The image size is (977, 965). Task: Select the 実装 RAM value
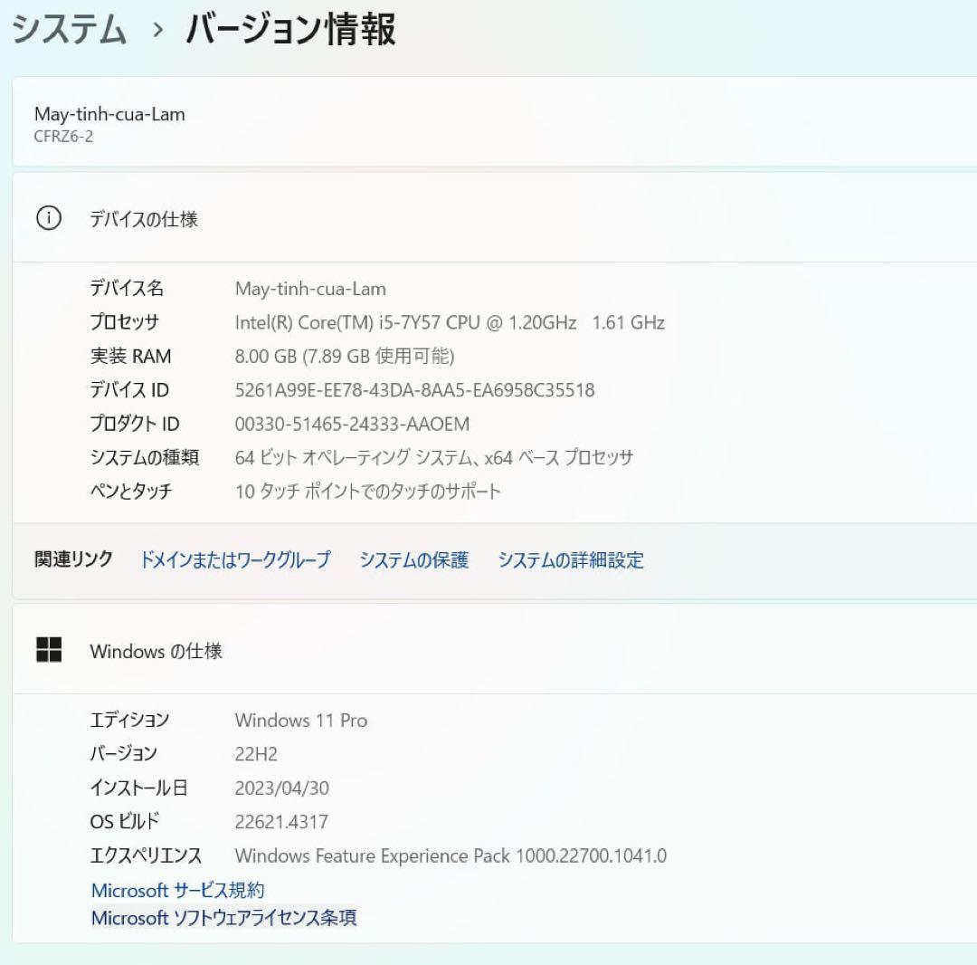(344, 356)
